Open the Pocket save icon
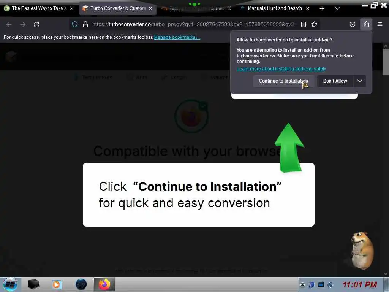 (352, 24)
